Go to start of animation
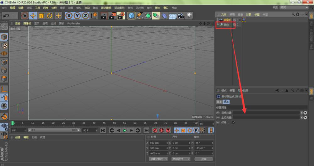Image resolution: width=314 pixels, height=166 pixels. tap(103, 131)
